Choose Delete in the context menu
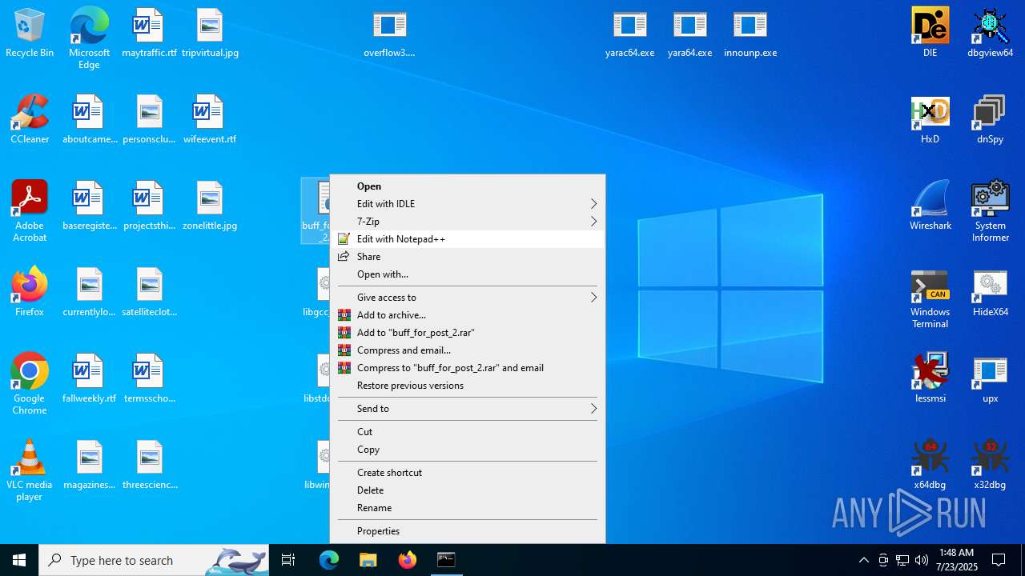Viewport: 1025px width, 576px height. click(x=468, y=490)
